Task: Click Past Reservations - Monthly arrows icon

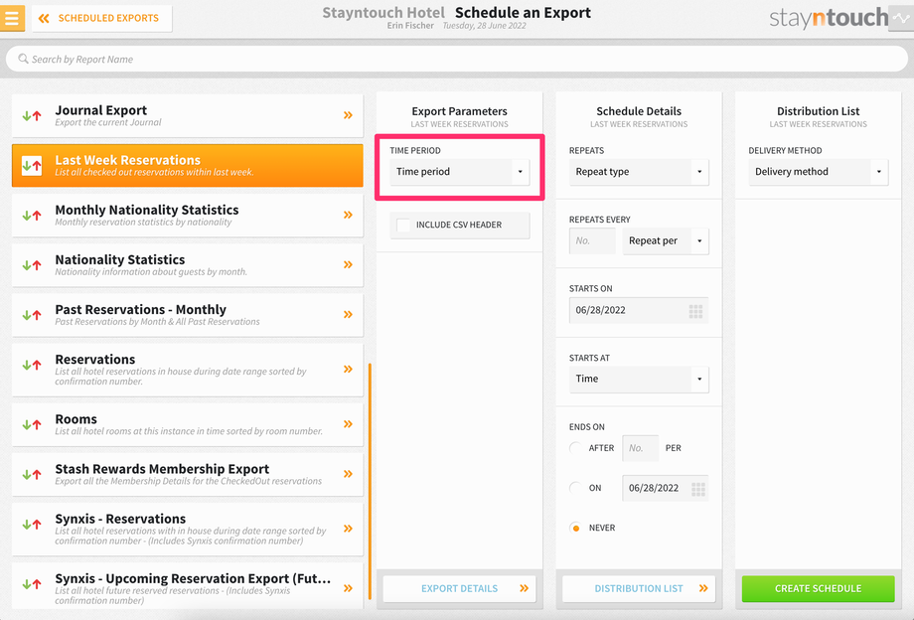Action: [x=32, y=315]
